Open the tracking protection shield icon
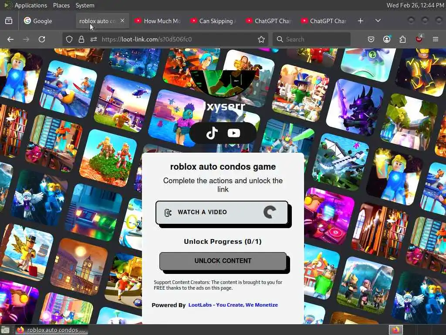Viewport: 446px width, 335px height. [x=69, y=39]
